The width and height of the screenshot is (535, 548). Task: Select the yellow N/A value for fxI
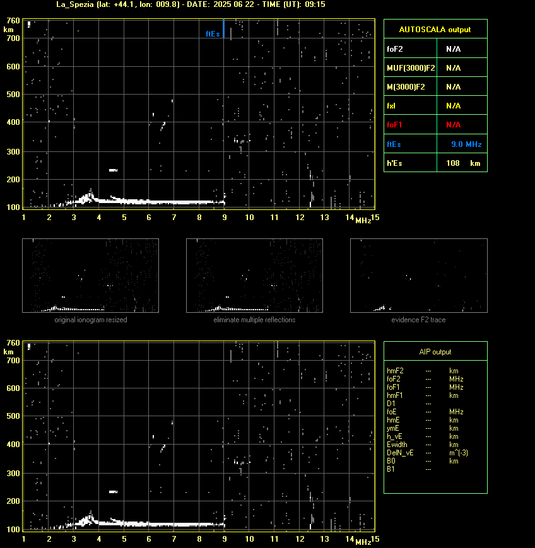453,105
